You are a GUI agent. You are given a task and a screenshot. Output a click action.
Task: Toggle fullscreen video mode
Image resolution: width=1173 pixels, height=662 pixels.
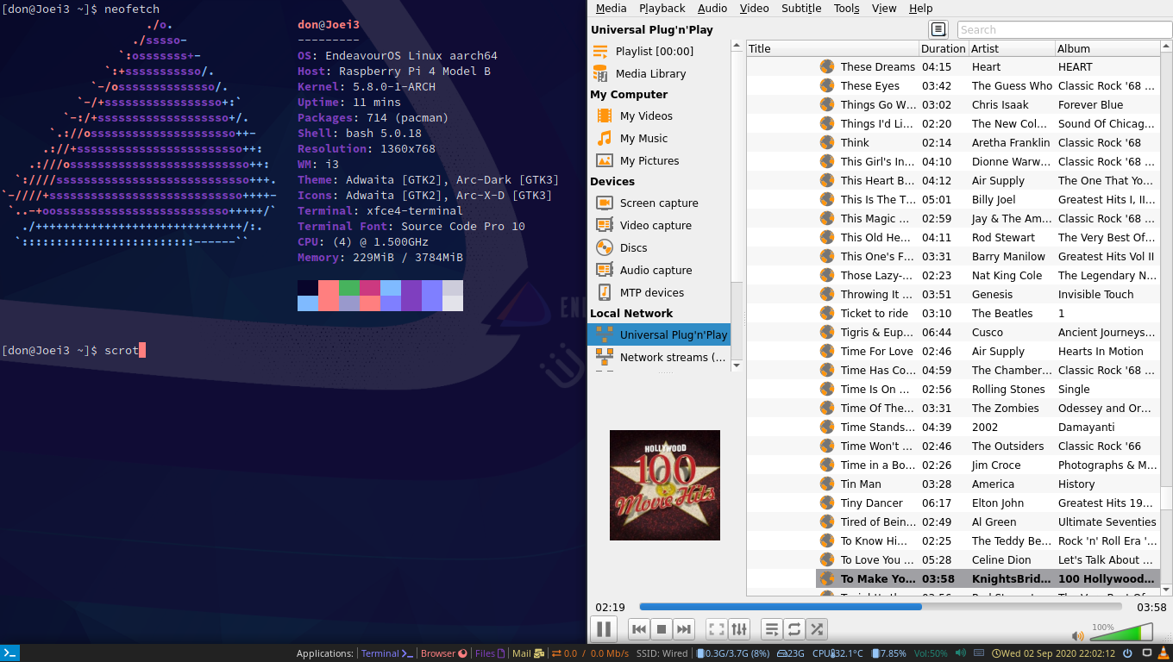(717, 629)
